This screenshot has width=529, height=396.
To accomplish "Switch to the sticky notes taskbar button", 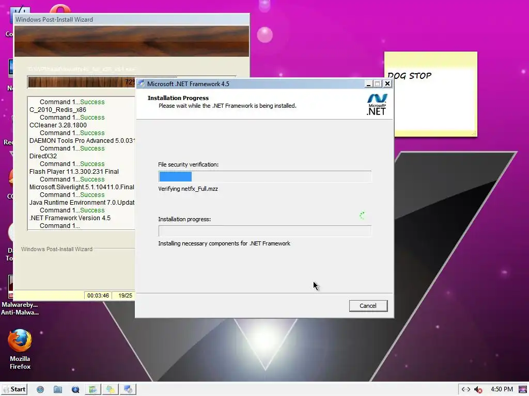I will 111,389.
